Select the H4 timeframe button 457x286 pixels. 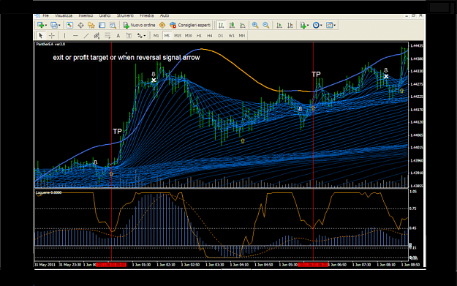(x=210, y=36)
